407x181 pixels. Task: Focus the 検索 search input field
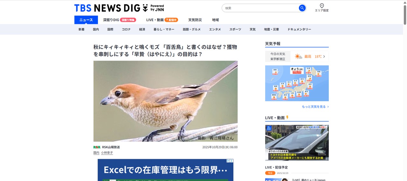(261, 8)
